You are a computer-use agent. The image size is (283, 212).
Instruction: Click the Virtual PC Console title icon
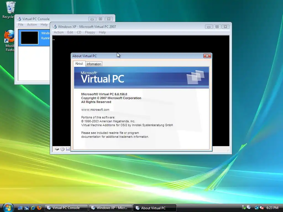click(x=19, y=19)
